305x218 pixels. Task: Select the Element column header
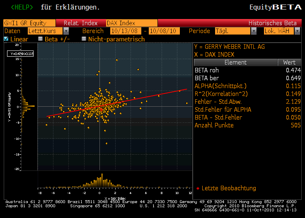click(x=235, y=62)
